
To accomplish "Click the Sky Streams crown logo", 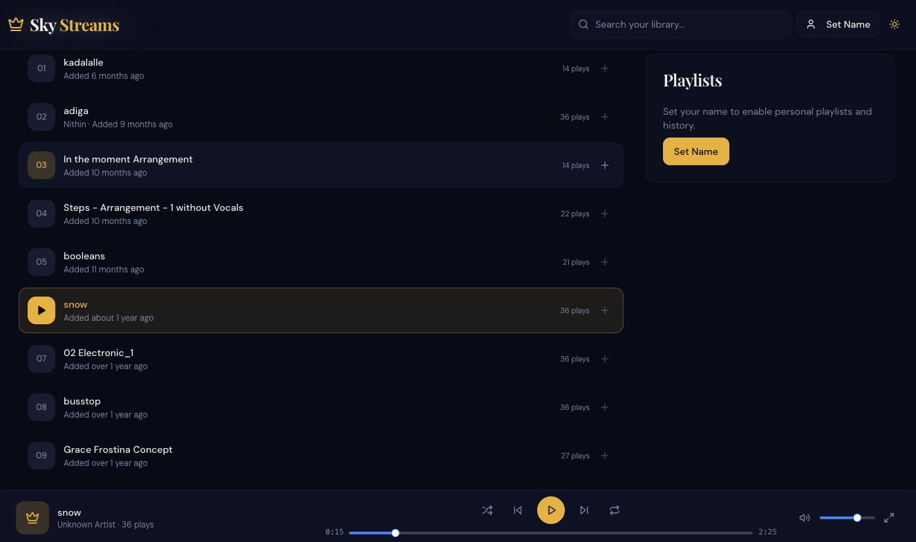I will tap(16, 24).
